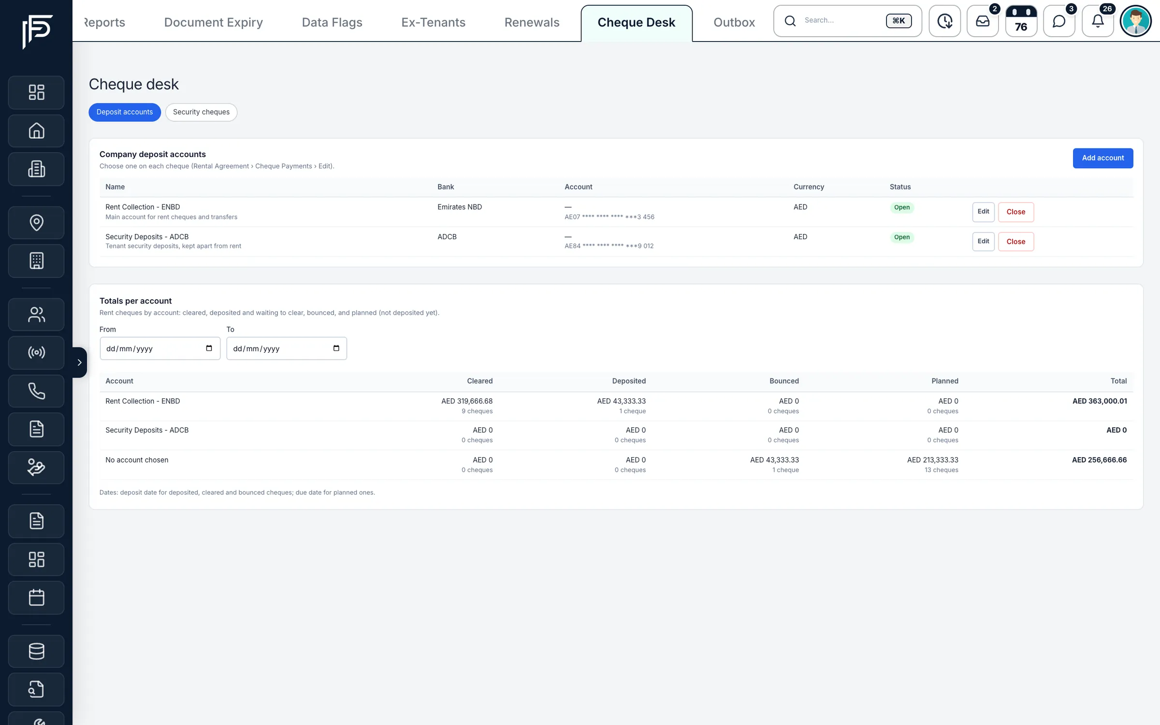Viewport: 1160px width, 725px height.
Task: Open the calendar widget showing 76
Action: click(x=1021, y=21)
